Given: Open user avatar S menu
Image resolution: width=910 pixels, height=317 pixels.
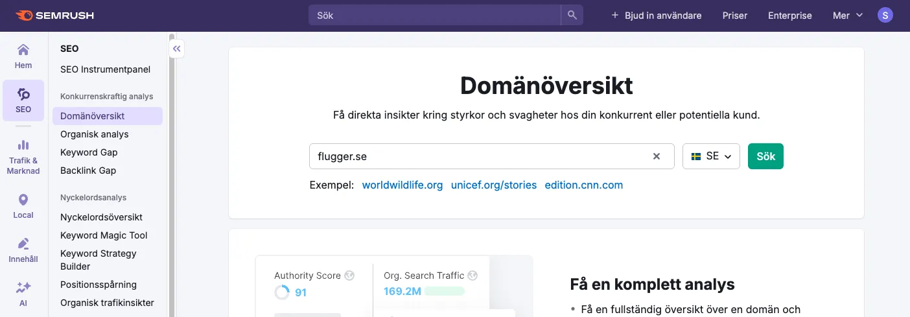Looking at the screenshot, I should coord(885,15).
